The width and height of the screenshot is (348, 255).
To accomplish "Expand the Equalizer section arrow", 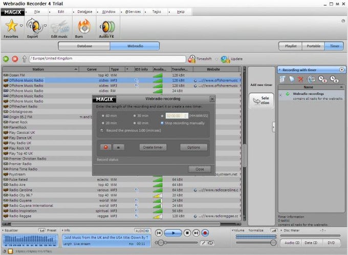I will [3, 230].
